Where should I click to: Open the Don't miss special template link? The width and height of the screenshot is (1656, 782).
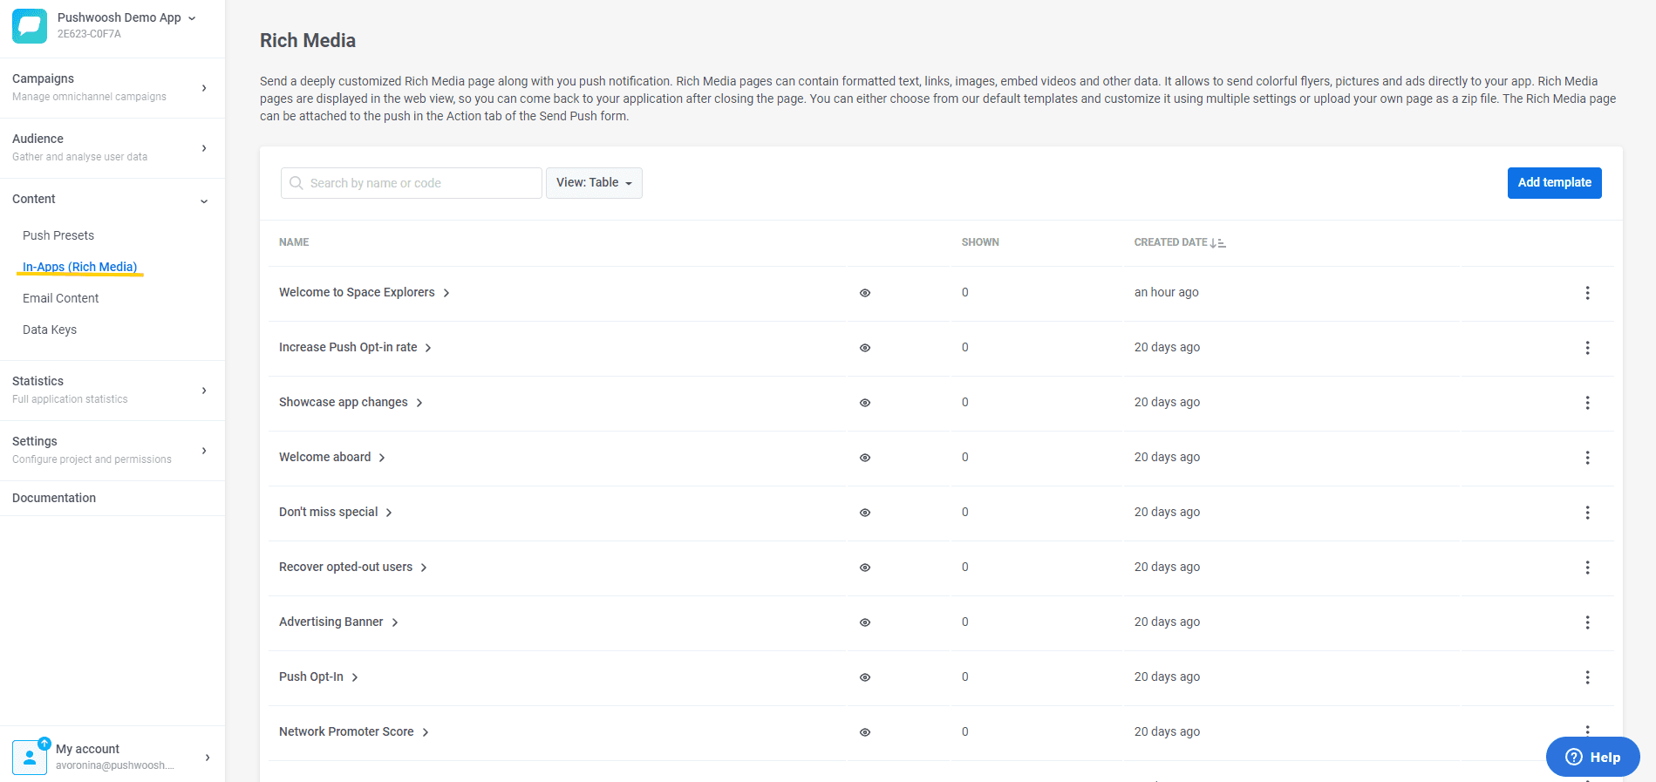pos(329,512)
